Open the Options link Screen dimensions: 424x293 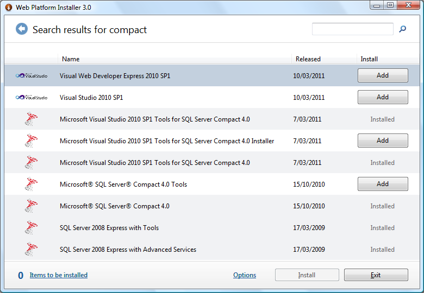(245, 275)
